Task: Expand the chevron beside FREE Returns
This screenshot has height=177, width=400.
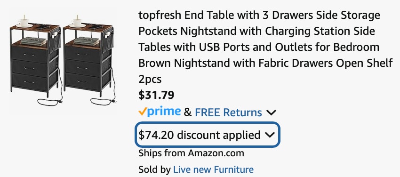Action: click(271, 112)
